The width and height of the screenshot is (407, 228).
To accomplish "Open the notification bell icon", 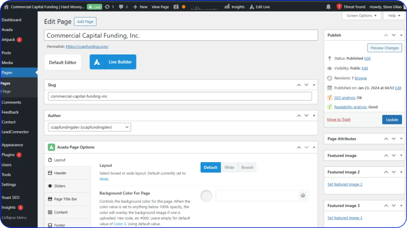I will [328, 7].
